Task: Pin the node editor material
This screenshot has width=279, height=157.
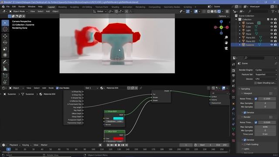Action: [x=141, y=88]
